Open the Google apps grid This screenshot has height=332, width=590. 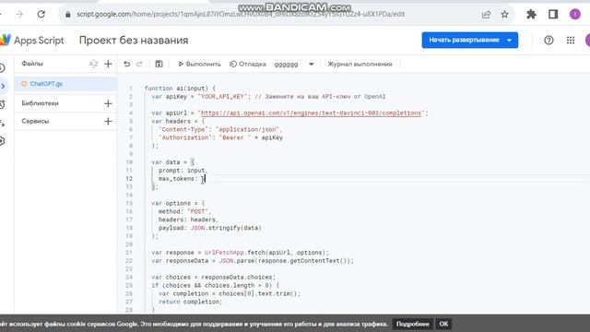point(571,40)
